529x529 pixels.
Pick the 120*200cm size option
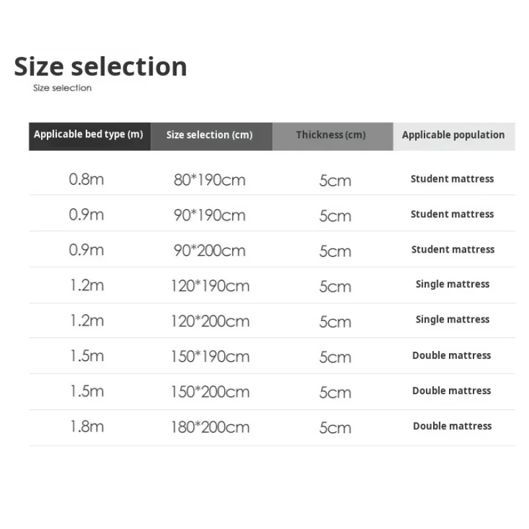pyautogui.click(x=210, y=321)
